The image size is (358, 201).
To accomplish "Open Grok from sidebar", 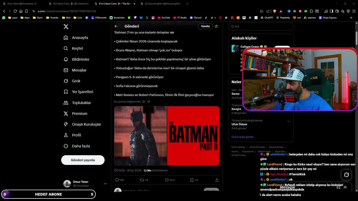I will [72, 81].
